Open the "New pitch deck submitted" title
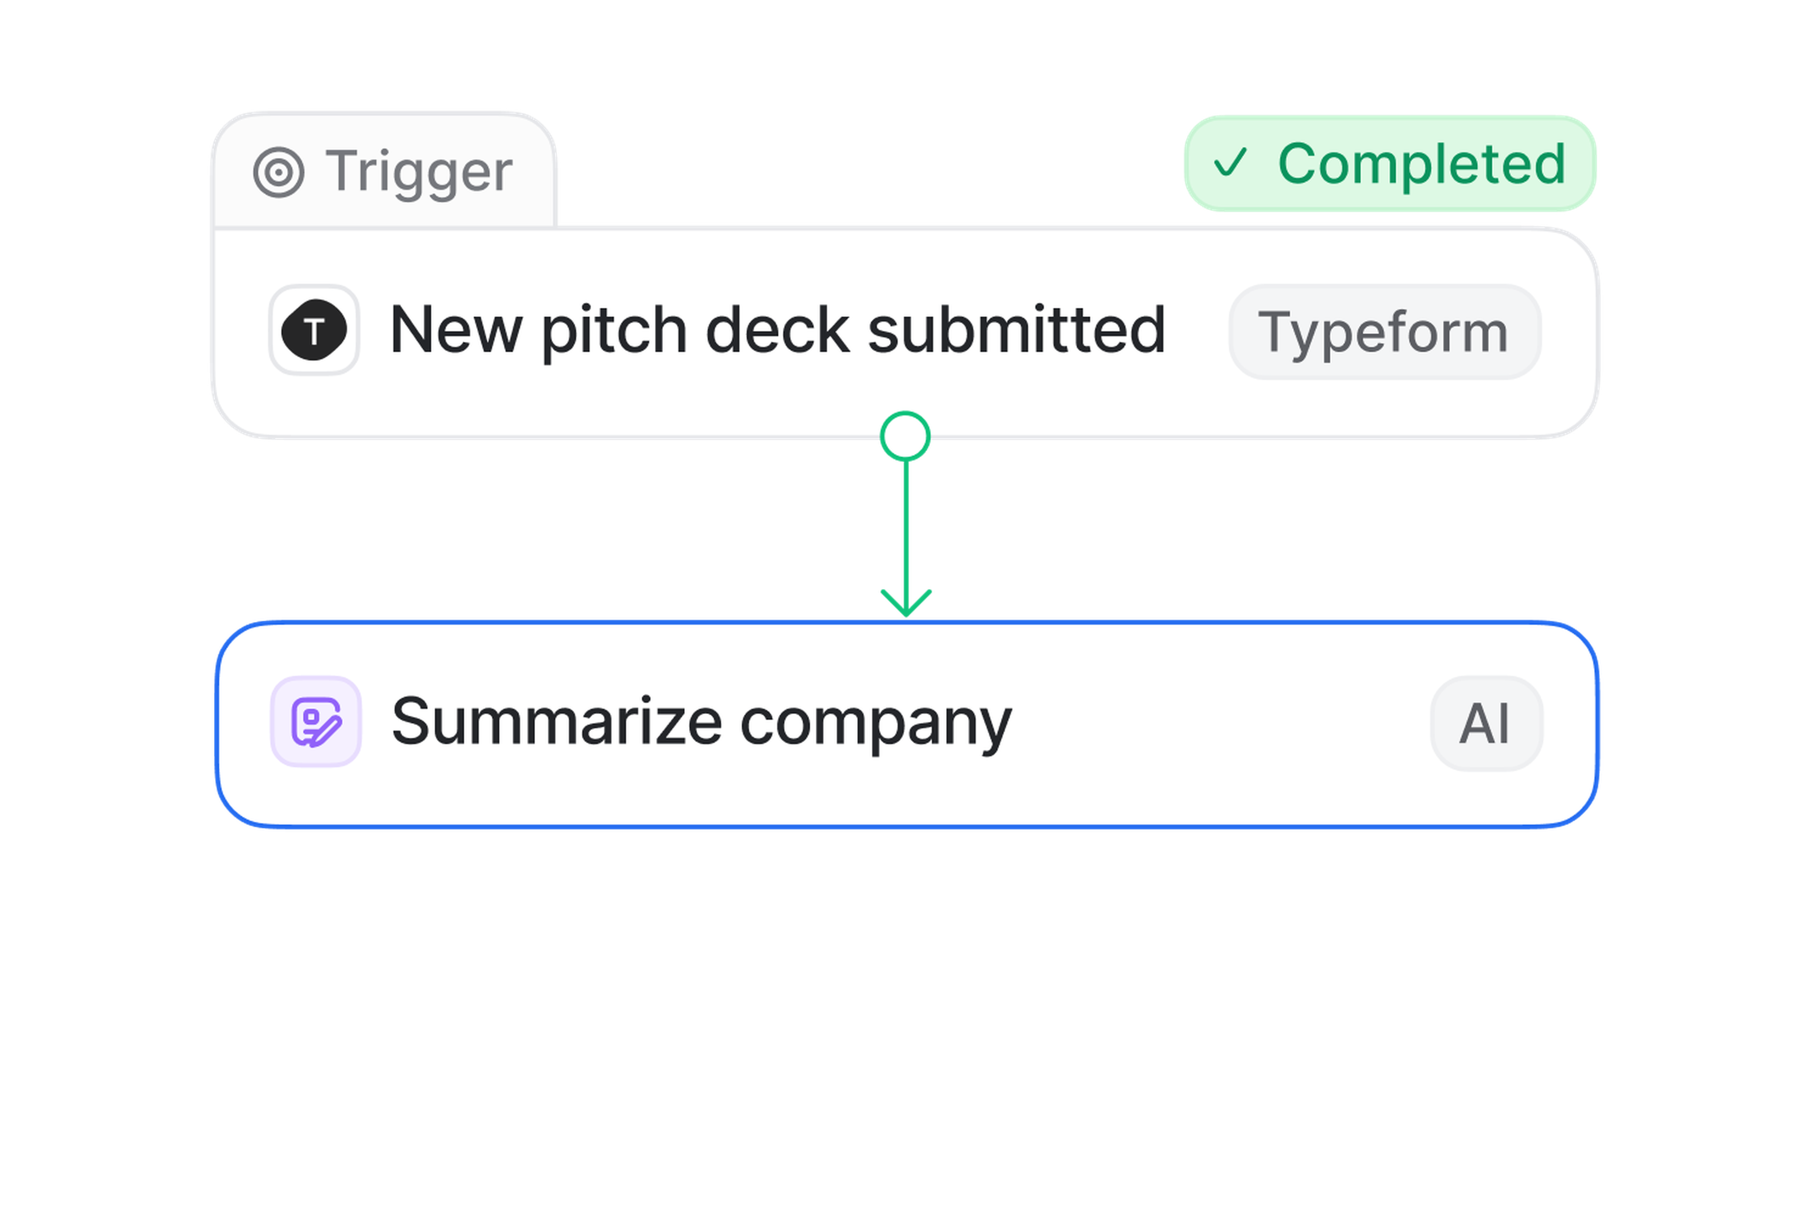 pos(777,330)
